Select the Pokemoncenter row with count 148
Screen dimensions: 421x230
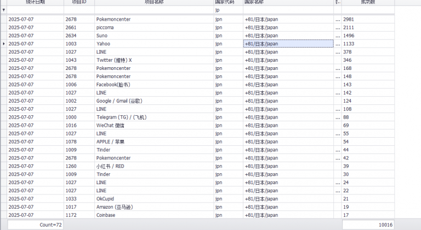197,76
